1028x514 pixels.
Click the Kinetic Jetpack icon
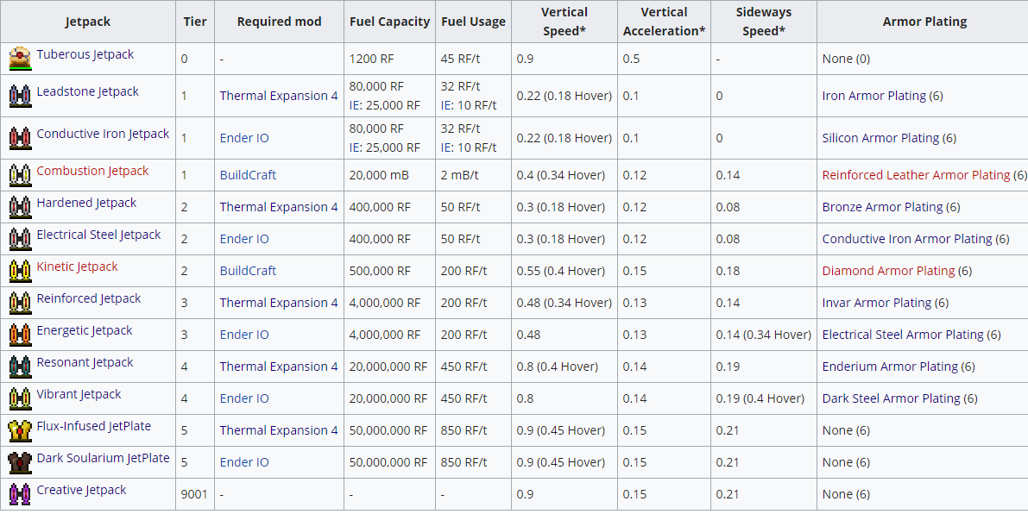21,270
